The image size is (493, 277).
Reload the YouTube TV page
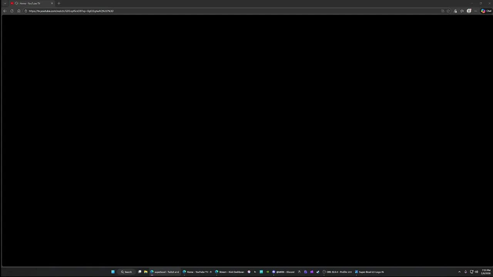pos(12,11)
